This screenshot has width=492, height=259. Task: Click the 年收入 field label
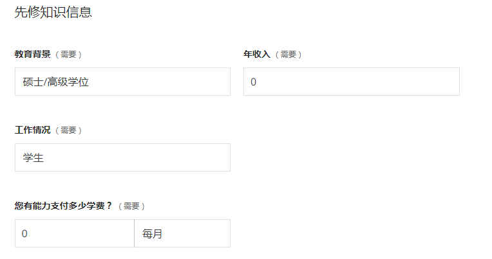pyautogui.click(x=257, y=54)
